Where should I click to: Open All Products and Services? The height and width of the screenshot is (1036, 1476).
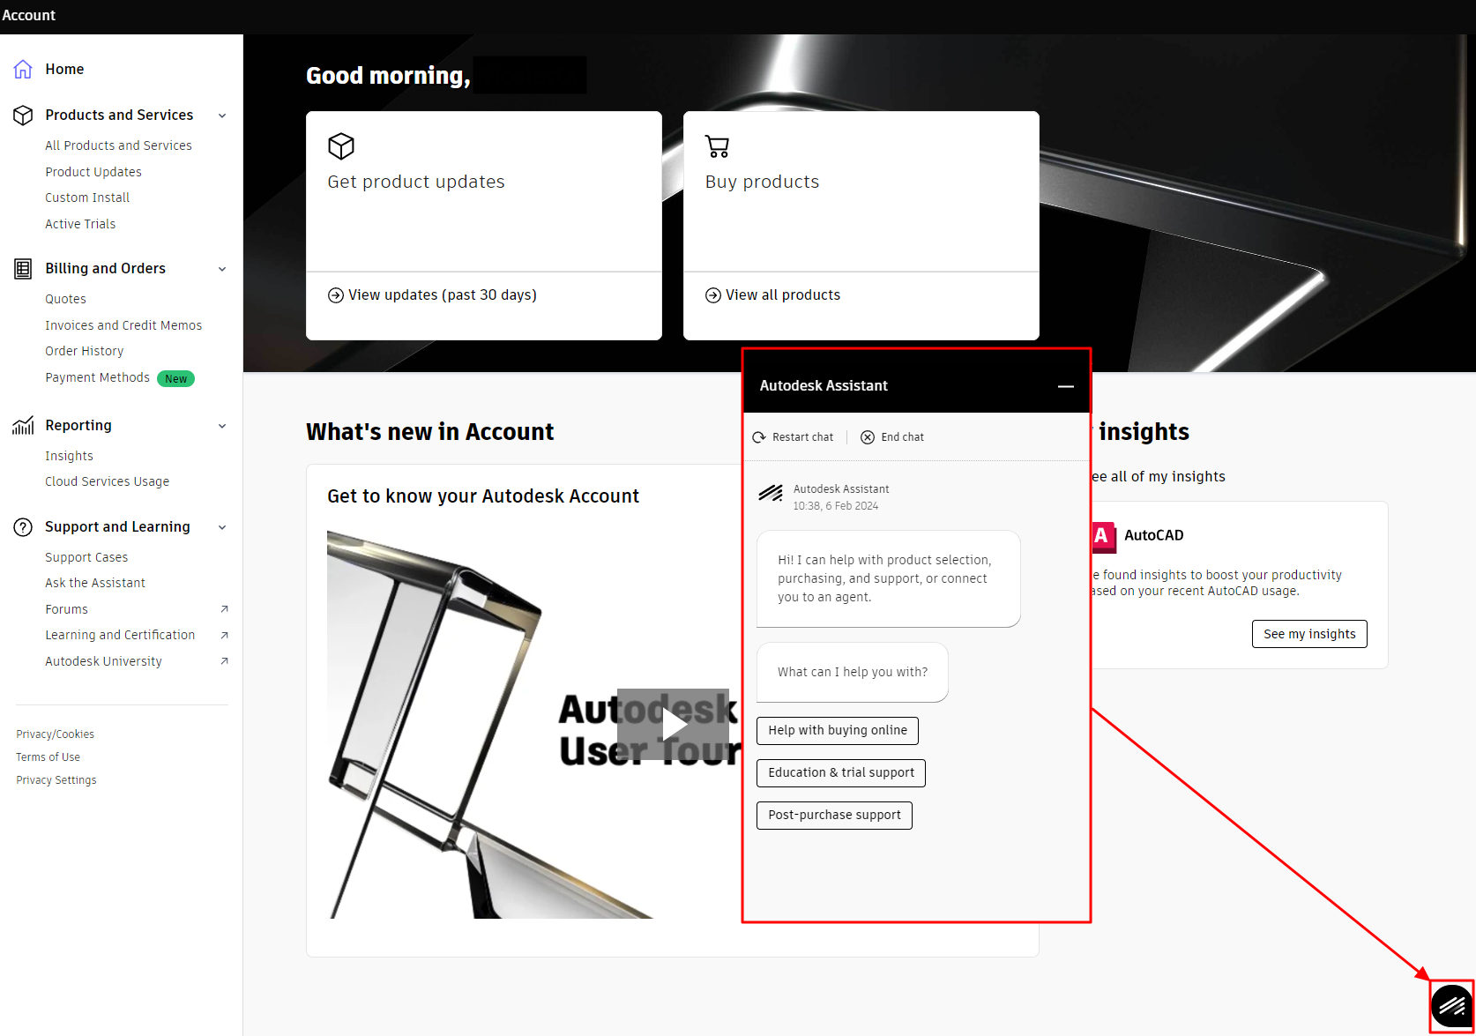click(x=118, y=145)
